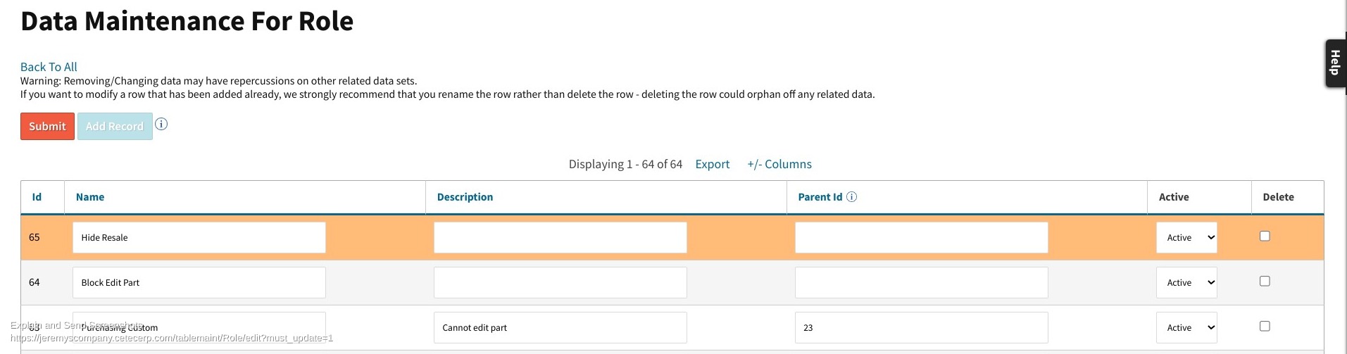Open the +/- Columns link
Viewport: 1347px width, 354px height.
point(779,164)
